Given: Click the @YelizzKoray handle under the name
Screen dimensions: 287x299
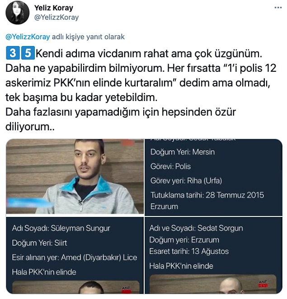Looking at the screenshot, I should (56, 17).
